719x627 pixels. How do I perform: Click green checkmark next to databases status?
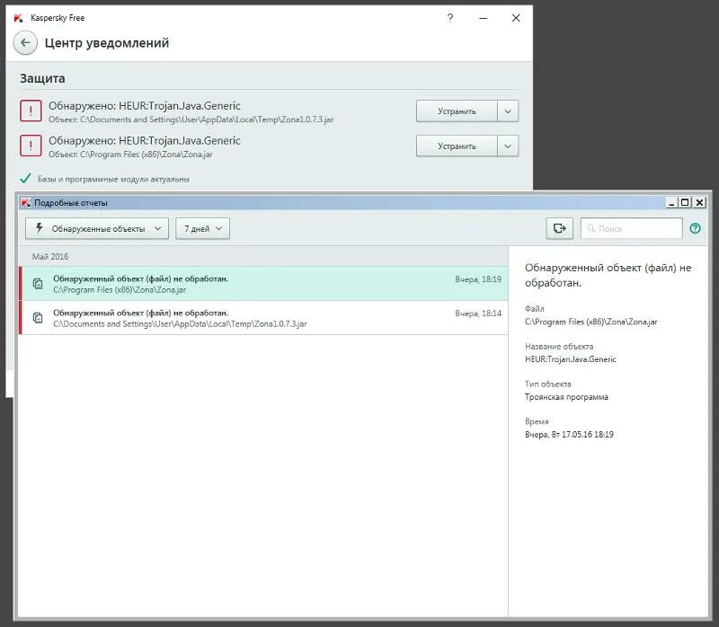pos(25,178)
